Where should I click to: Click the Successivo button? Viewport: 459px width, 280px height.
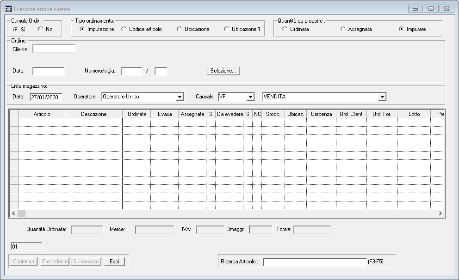86,262
